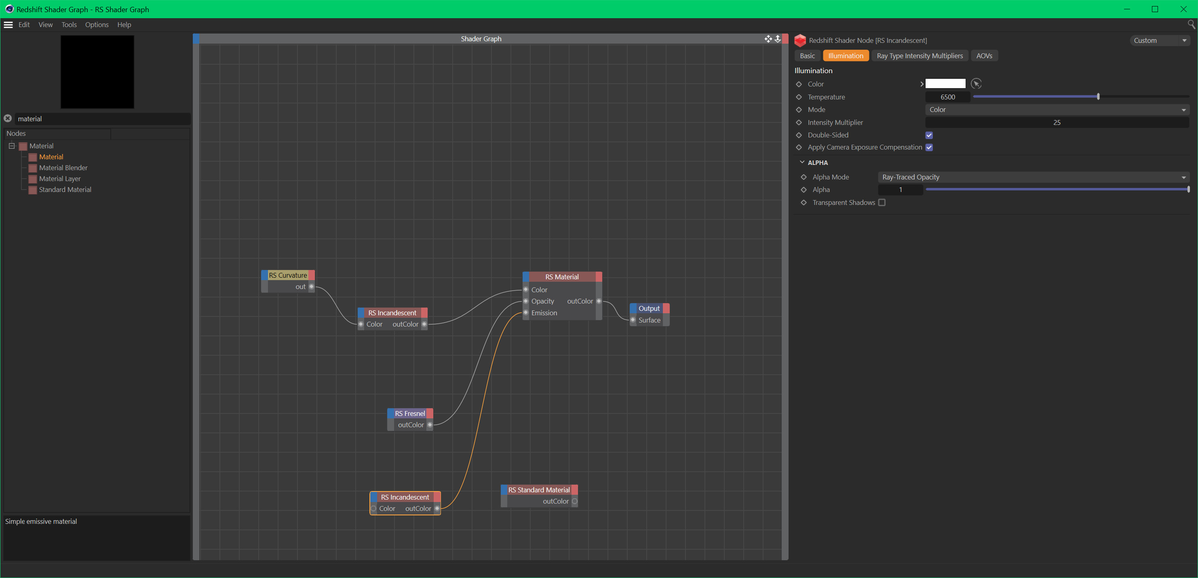The width and height of the screenshot is (1198, 578).
Task: Select the RS Fresnel node header
Action: (410, 413)
